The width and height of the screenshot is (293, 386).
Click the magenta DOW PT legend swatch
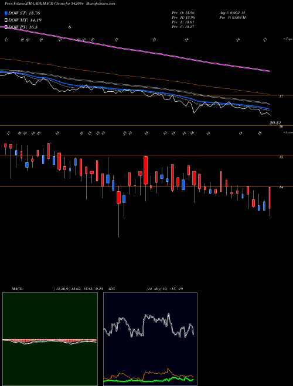[x=6, y=27]
